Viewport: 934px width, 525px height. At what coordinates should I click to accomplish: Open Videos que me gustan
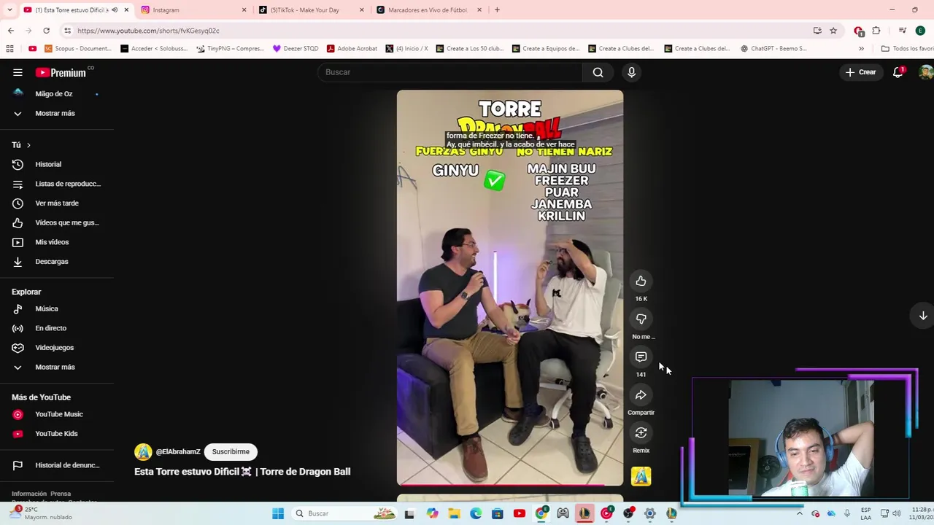[x=56, y=222]
